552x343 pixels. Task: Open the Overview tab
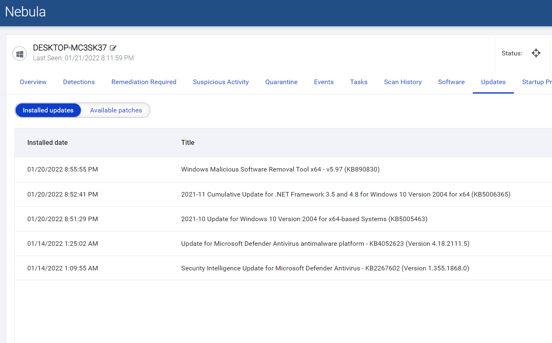coord(33,82)
